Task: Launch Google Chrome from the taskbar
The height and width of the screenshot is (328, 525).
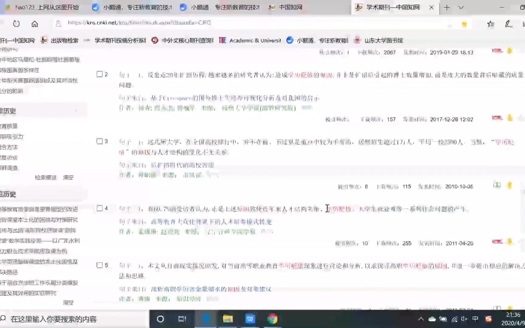Action: click(x=272, y=319)
